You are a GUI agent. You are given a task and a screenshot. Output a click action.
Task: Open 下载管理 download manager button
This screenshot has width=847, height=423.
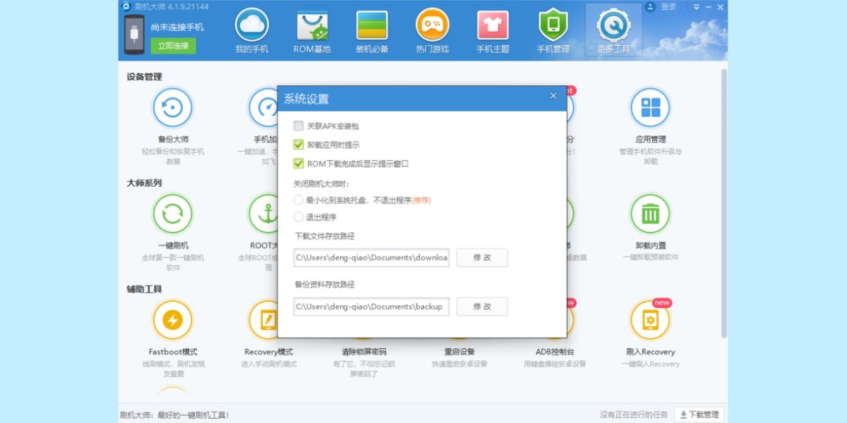pos(699,415)
